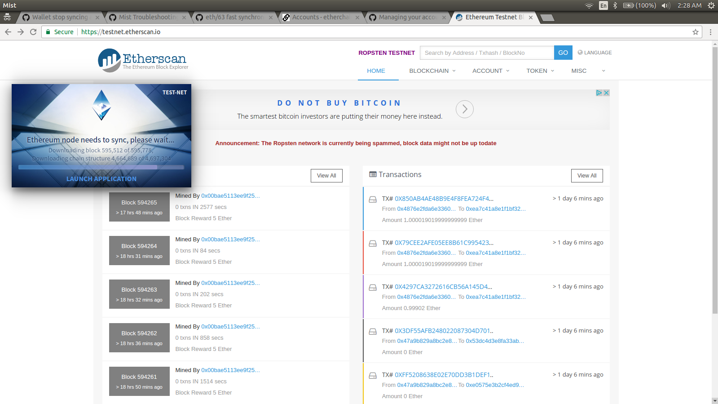Open the clock showing 2:28 AM

pos(689,5)
